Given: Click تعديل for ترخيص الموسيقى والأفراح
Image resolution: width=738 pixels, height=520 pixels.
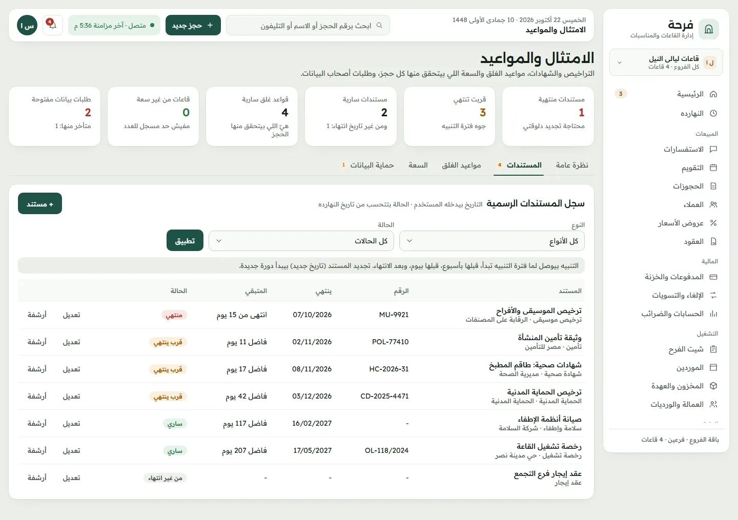Looking at the screenshot, I should pos(72,315).
